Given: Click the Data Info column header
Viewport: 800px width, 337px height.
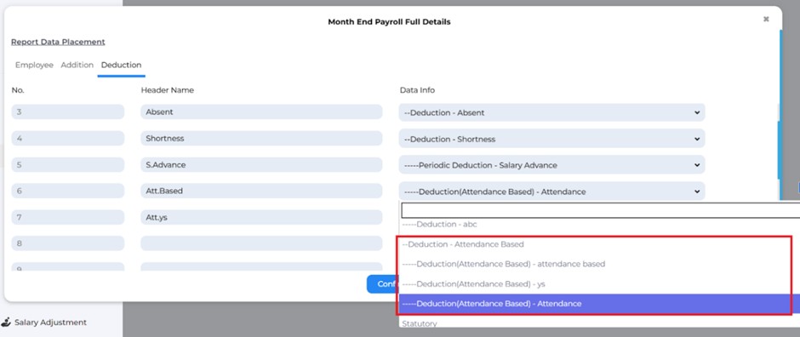Looking at the screenshot, I should tap(417, 90).
